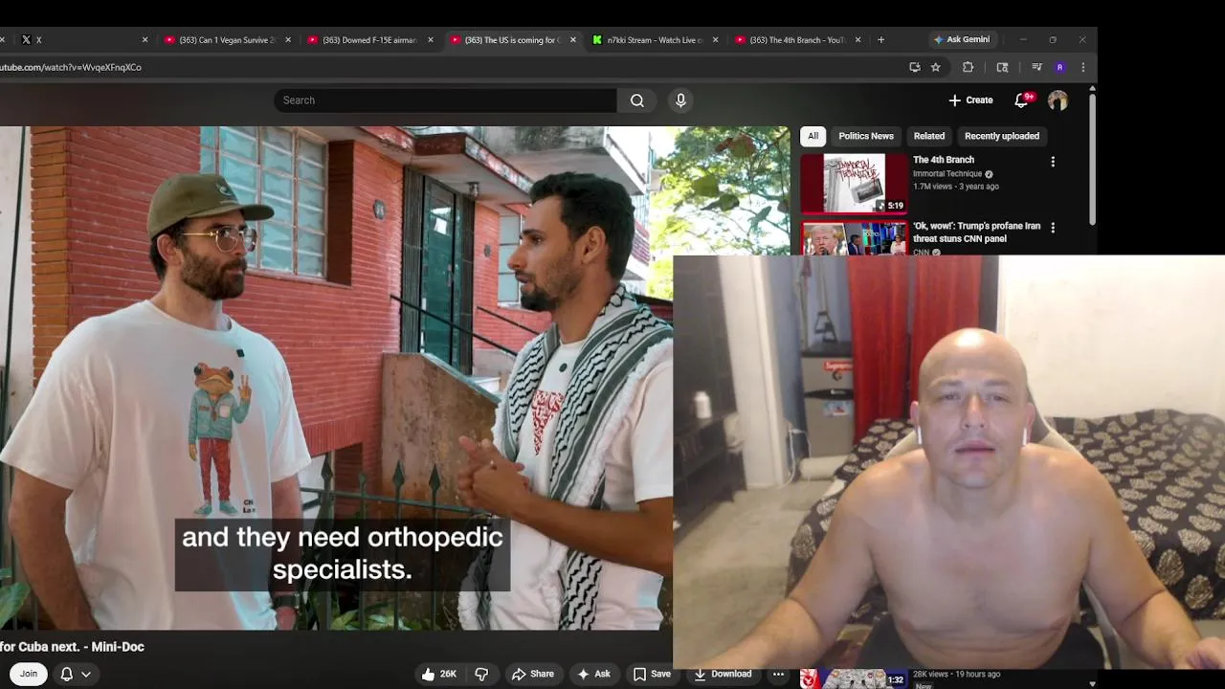Close the 'Downed F-15E airman' tab

click(431, 40)
